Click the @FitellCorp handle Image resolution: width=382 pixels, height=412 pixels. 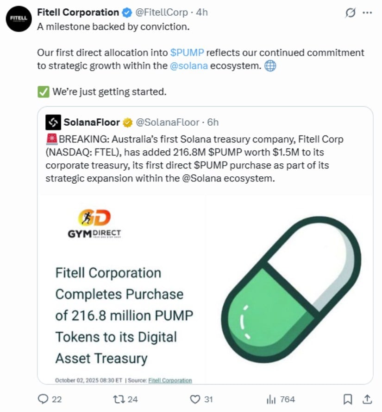161,13
